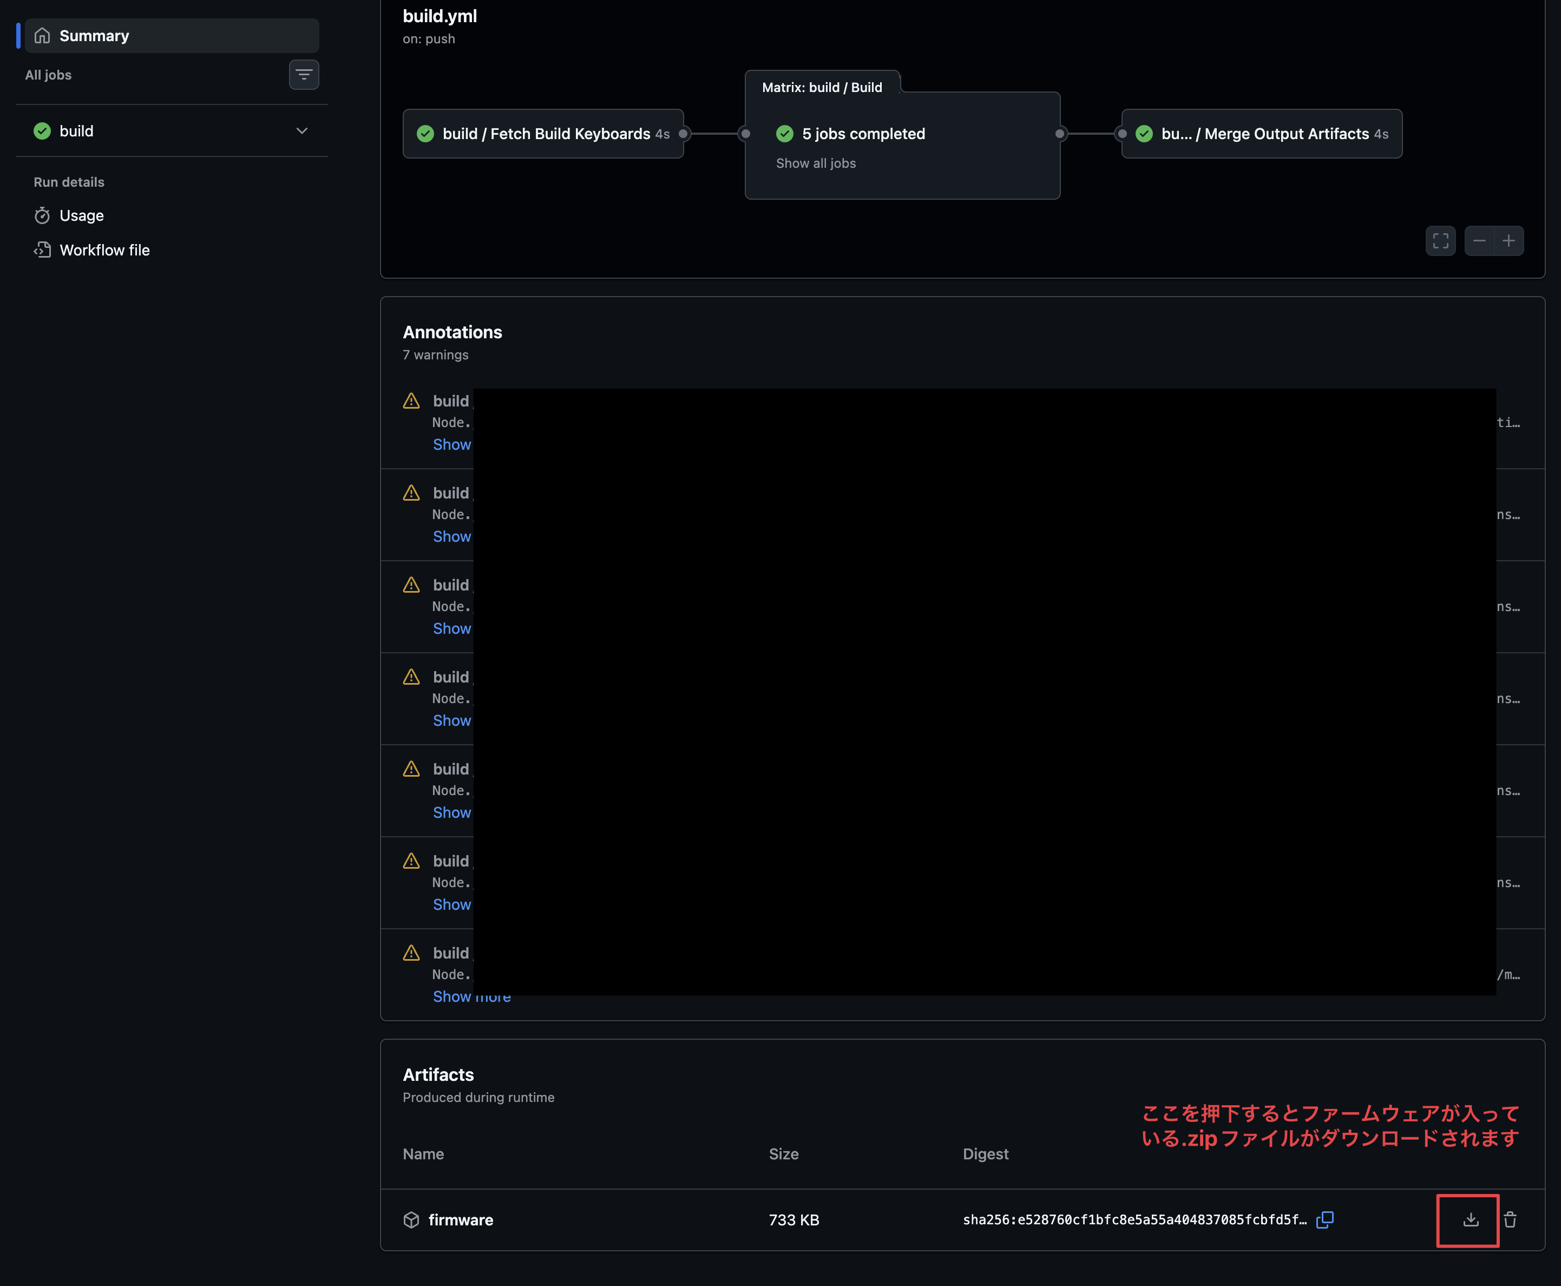Click Show all jobs in matrix

[816, 163]
